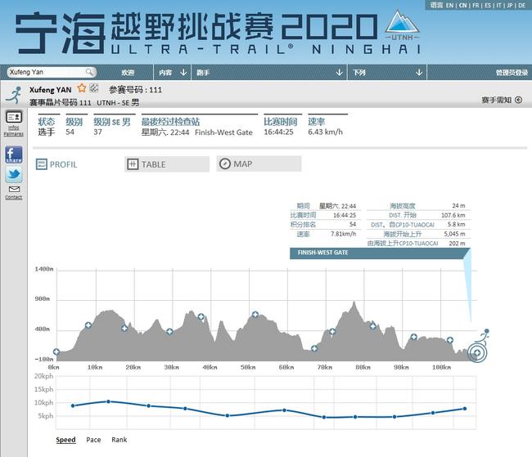
Task: Click the speed value 6.43 km/h
Action: click(325, 132)
